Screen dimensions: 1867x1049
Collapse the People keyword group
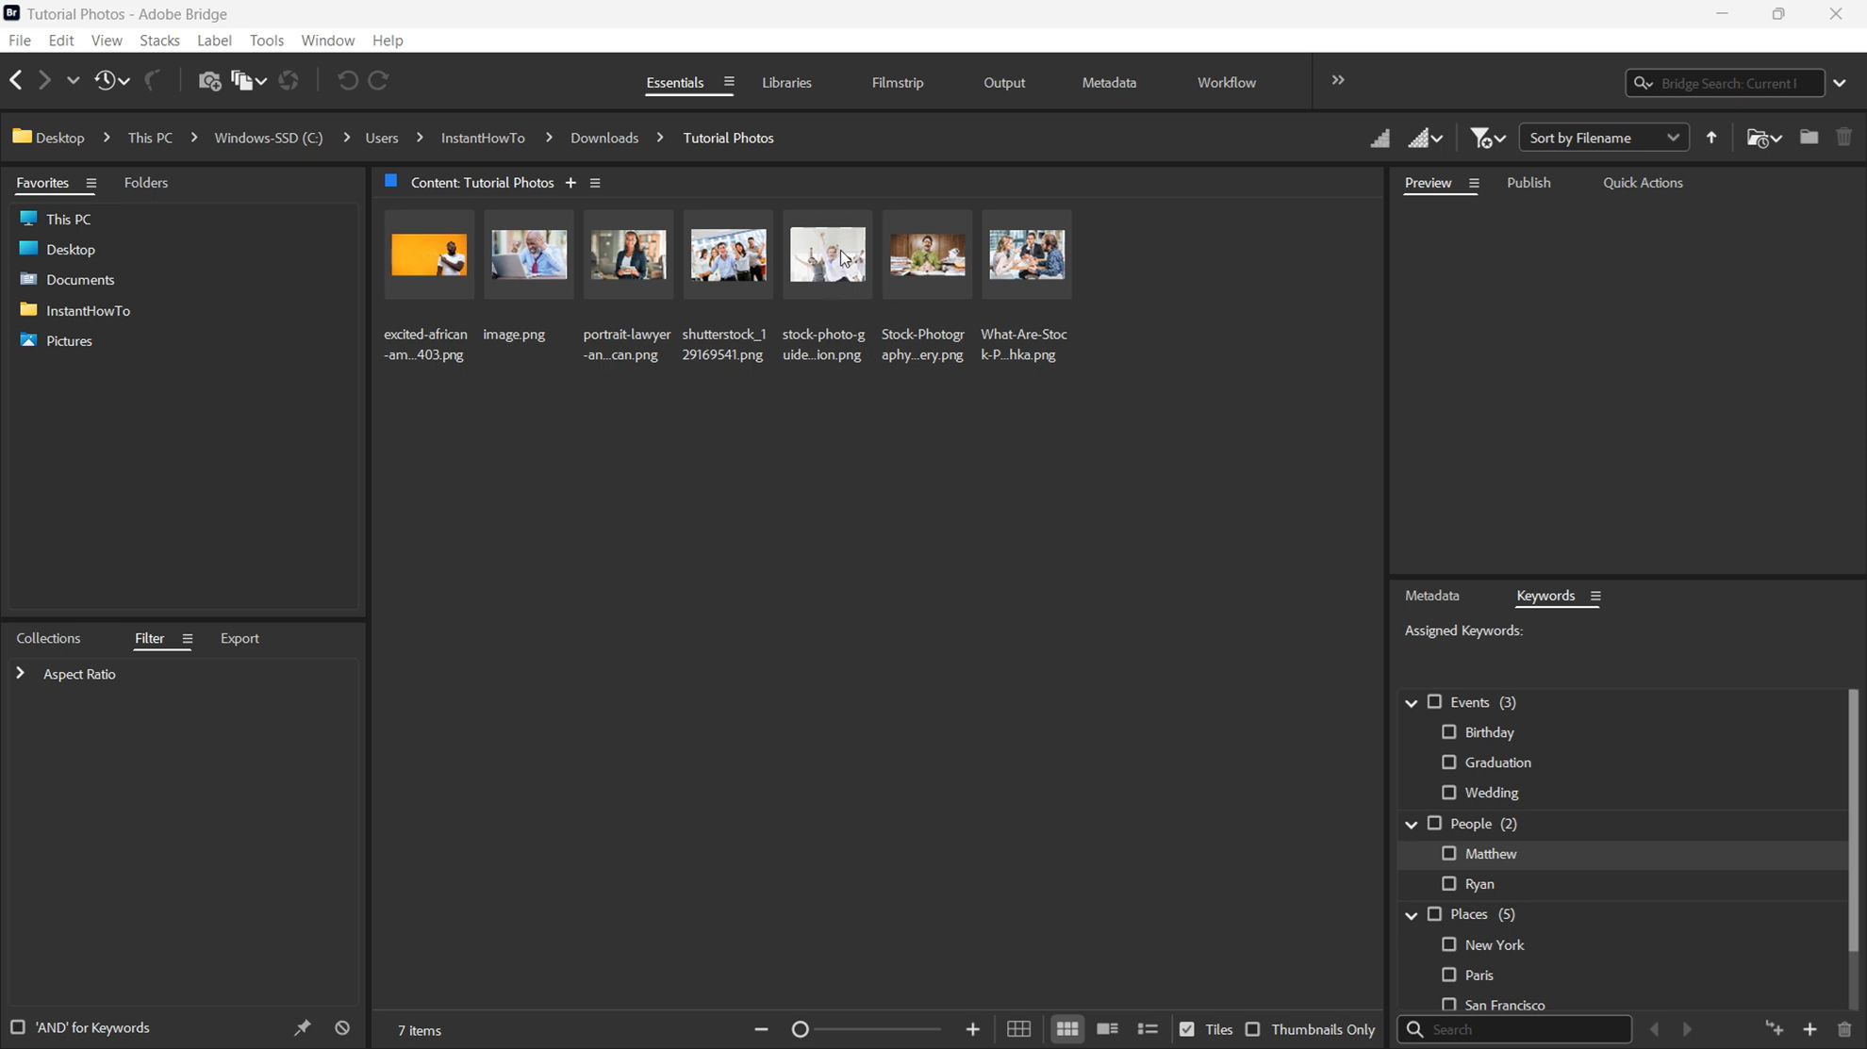point(1412,825)
